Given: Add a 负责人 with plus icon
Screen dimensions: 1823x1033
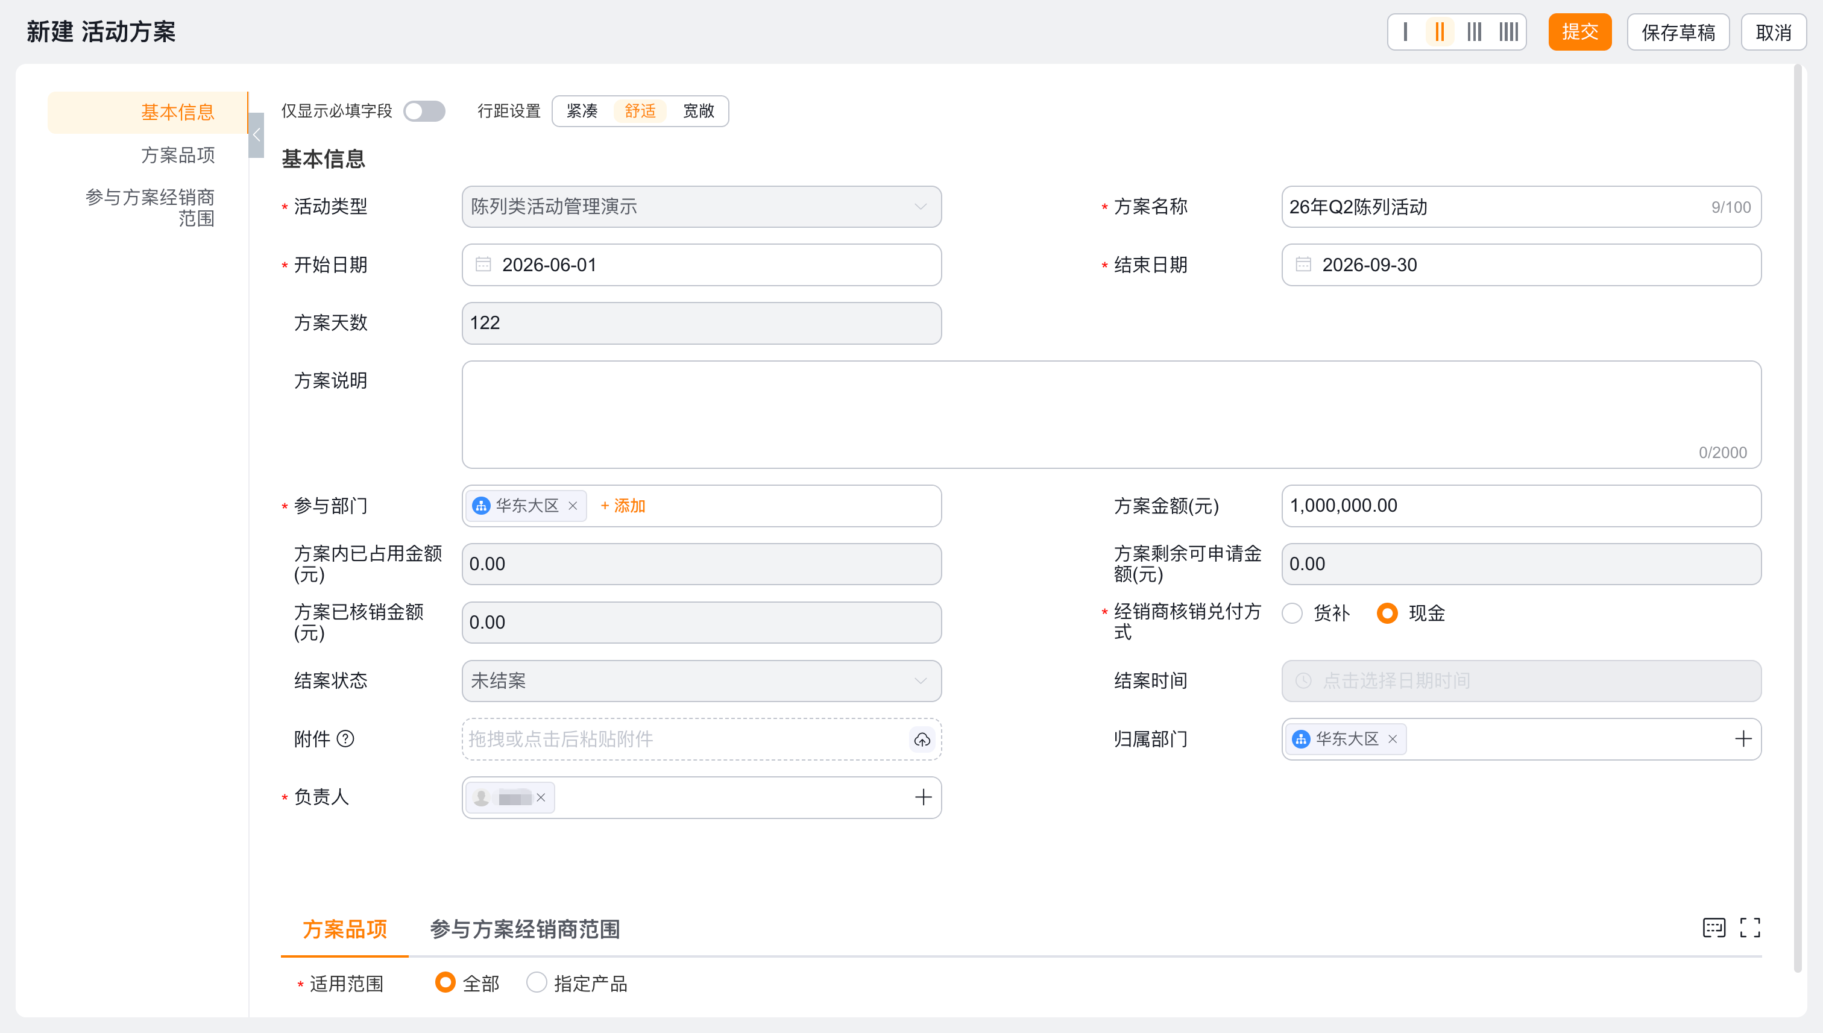Looking at the screenshot, I should click(923, 797).
